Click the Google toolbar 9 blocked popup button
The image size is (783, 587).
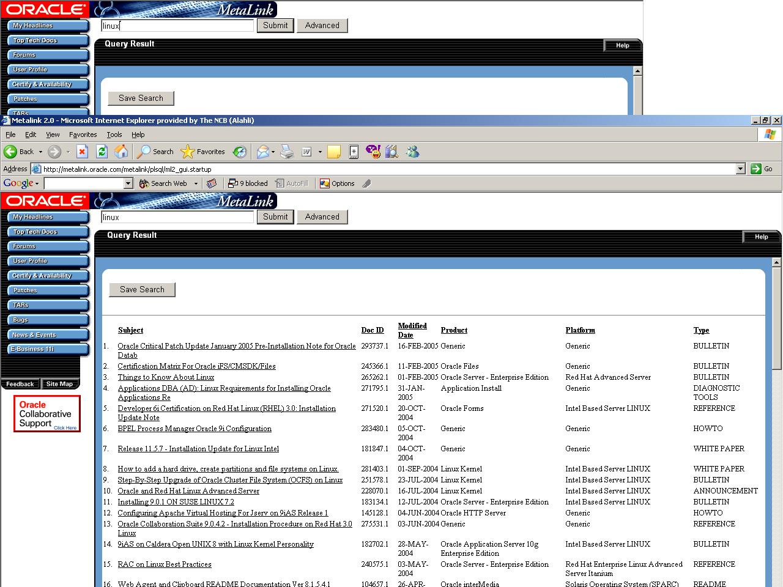248,183
